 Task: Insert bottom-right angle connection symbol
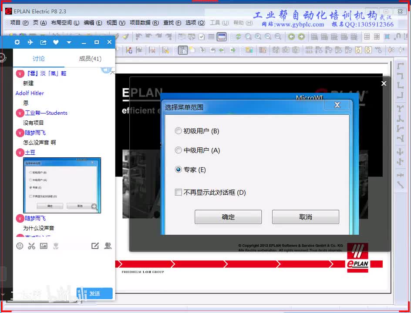pyautogui.click(x=400, y=95)
